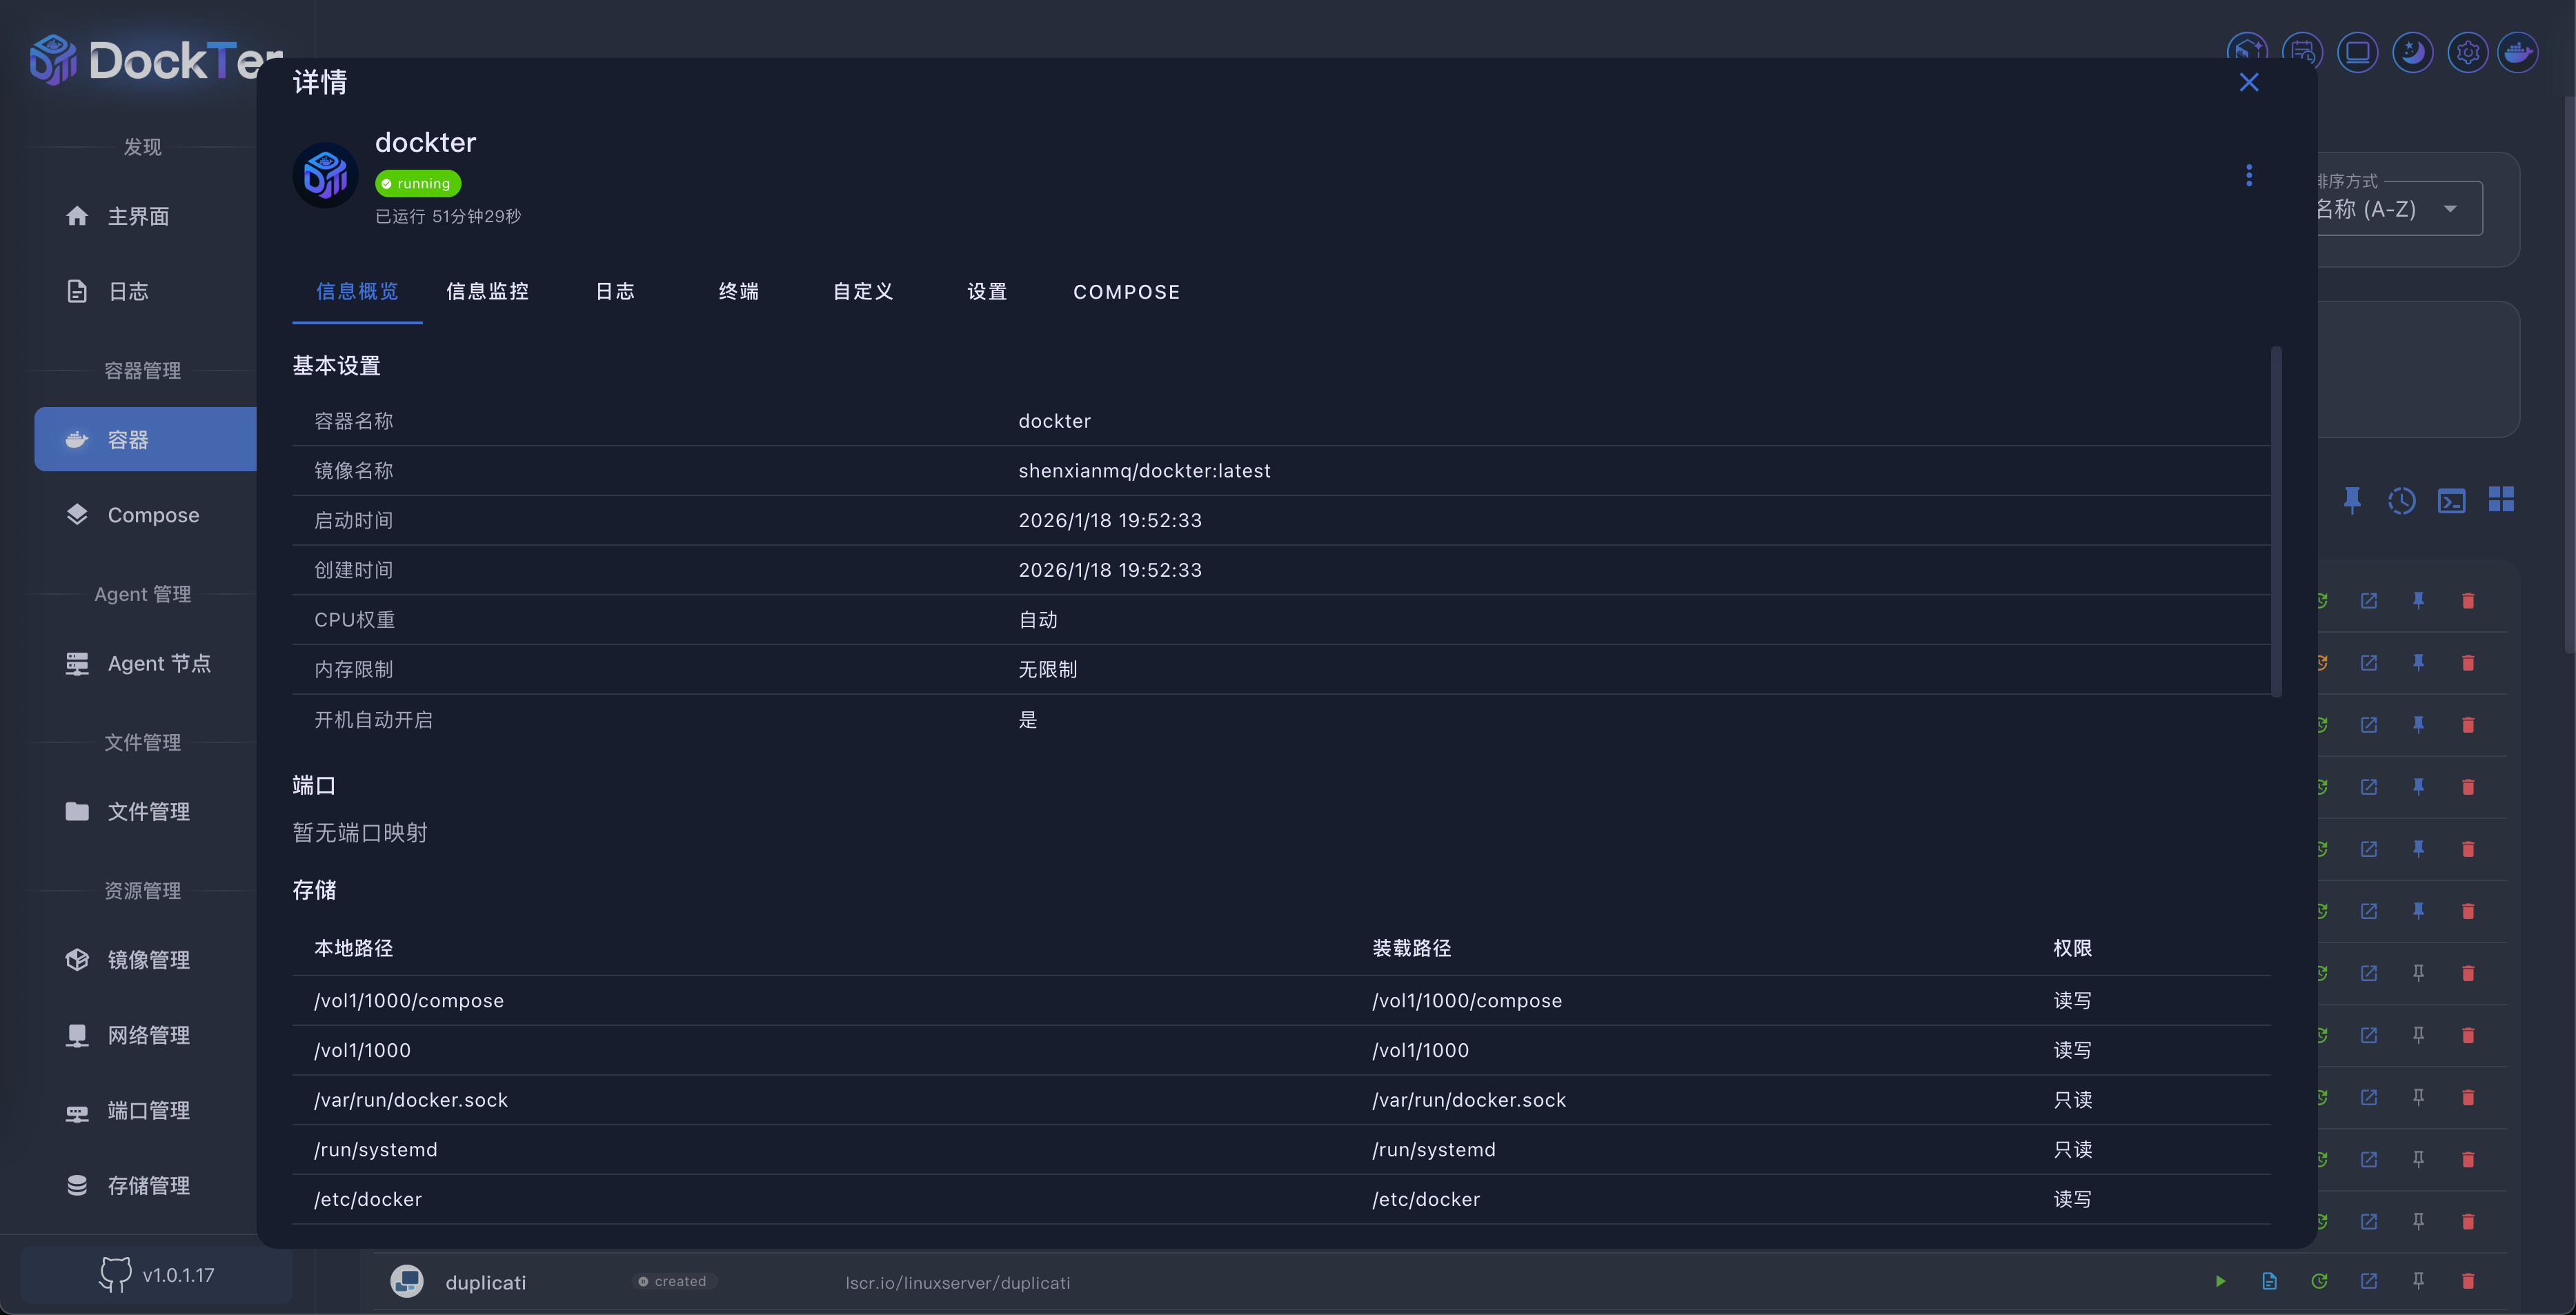Switch to the COMPOSE tab
This screenshot has height=1315, width=2576.
pos(1126,292)
